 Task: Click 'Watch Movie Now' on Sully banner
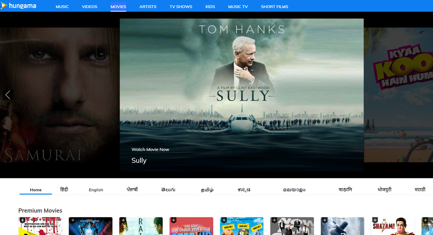pos(150,149)
